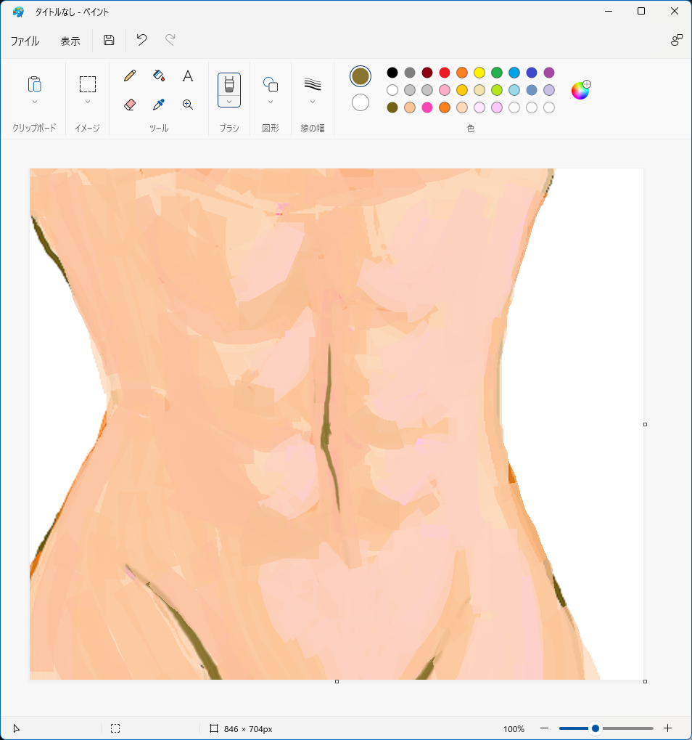The image size is (692, 740).
Task: Expand the shapes gallery dropdown
Action: (271, 102)
